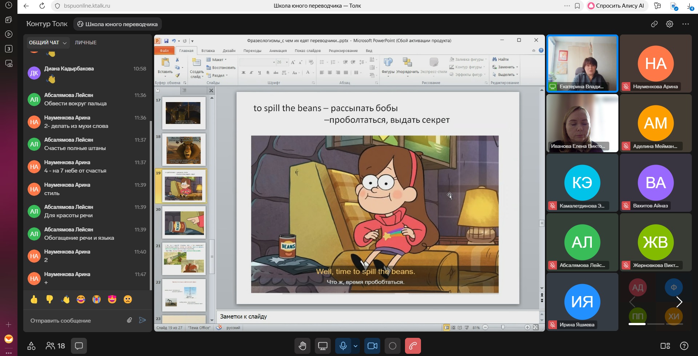Click the red leave call button
This screenshot has width=698, height=356.
(x=413, y=346)
